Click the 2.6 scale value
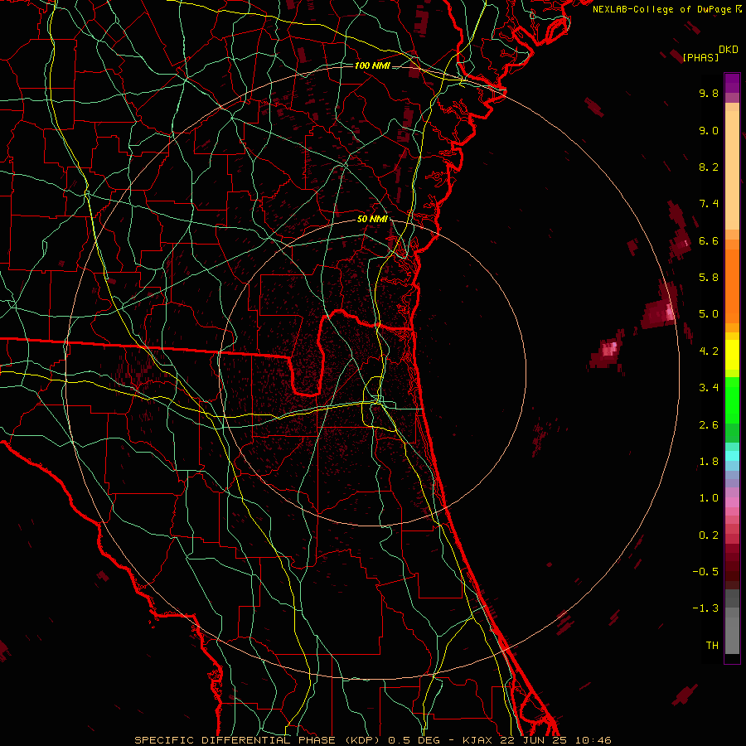The height and width of the screenshot is (746, 746). point(709,425)
